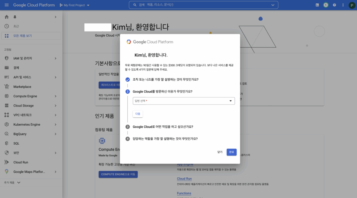The height and width of the screenshot is (198, 357).
Task: Open the user account avatar P
Action: click(352, 5)
